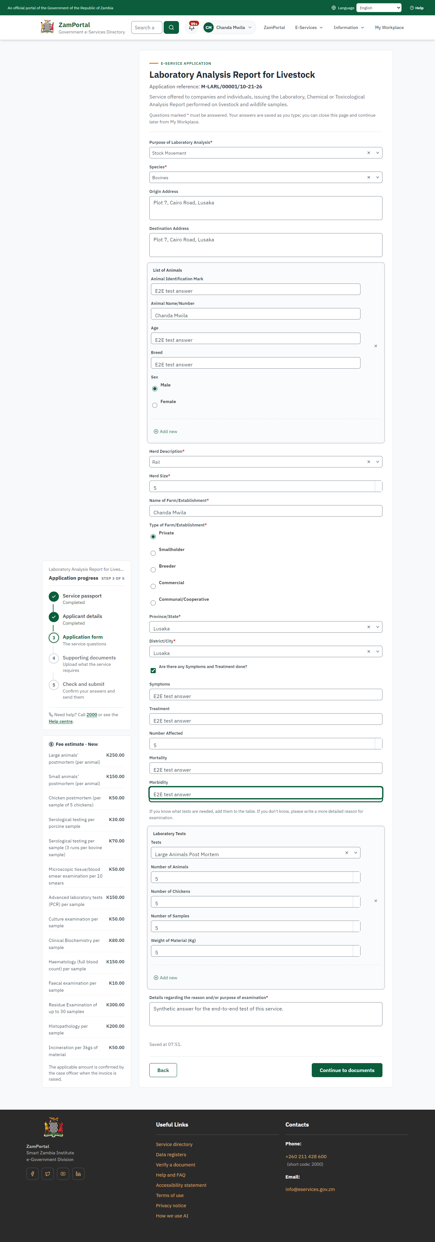435x1242 pixels.
Task: Open the Province/State dropdown arrow
Action: pos(378,627)
